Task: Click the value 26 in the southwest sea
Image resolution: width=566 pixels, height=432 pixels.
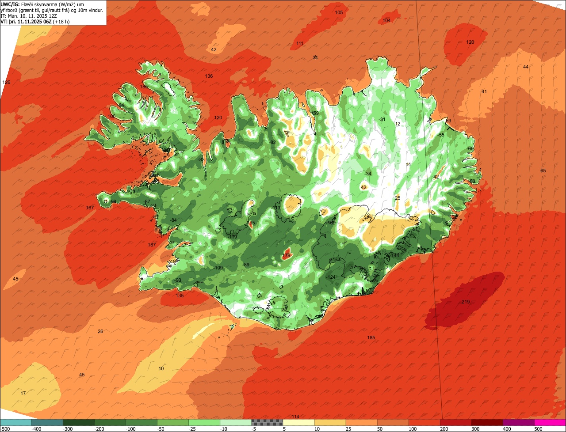Action: (x=100, y=331)
